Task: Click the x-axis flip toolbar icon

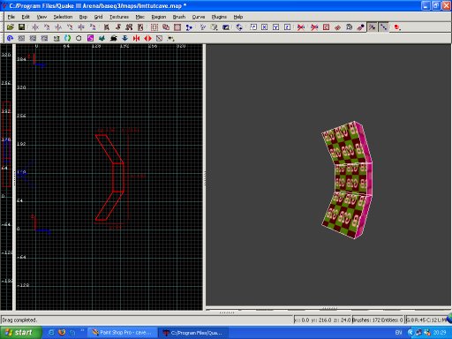Action: (x=35, y=27)
